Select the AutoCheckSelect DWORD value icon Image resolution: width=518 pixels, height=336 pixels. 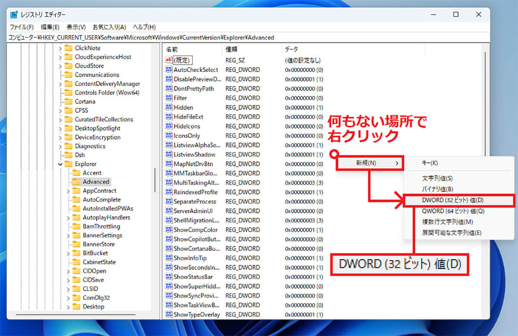[x=169, y=70]
